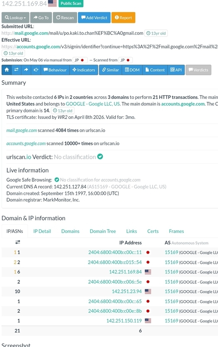The image size is (218, 347).
Task: Select the Domains tab
Action: click(70, 231)
